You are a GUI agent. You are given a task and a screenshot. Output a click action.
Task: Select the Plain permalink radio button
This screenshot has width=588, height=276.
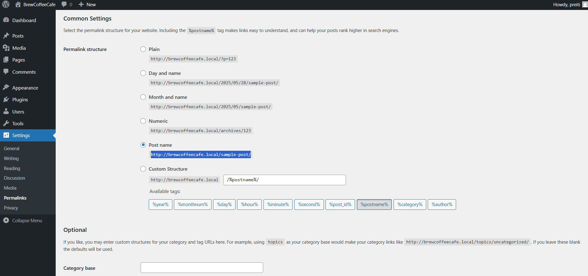click(x=143, y=49)
